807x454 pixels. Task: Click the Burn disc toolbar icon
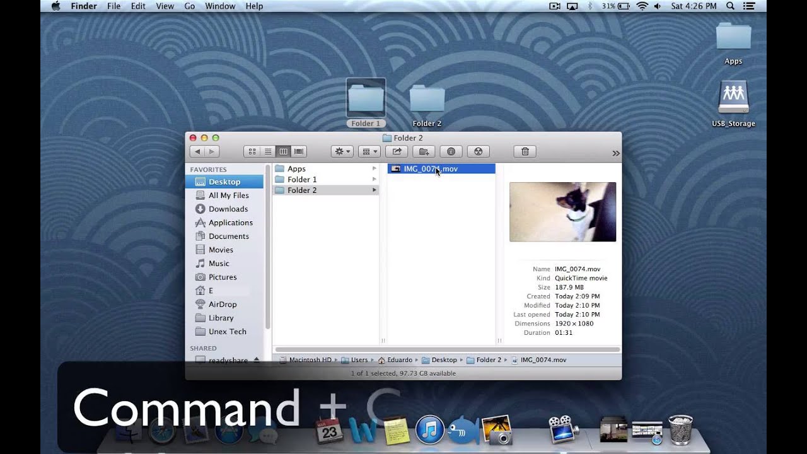[x=478, y=151]
